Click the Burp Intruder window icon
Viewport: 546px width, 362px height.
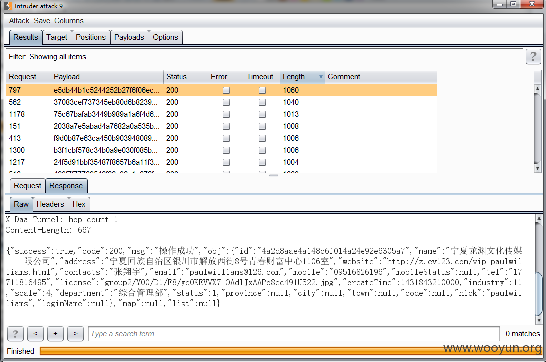tap(8, 6)
